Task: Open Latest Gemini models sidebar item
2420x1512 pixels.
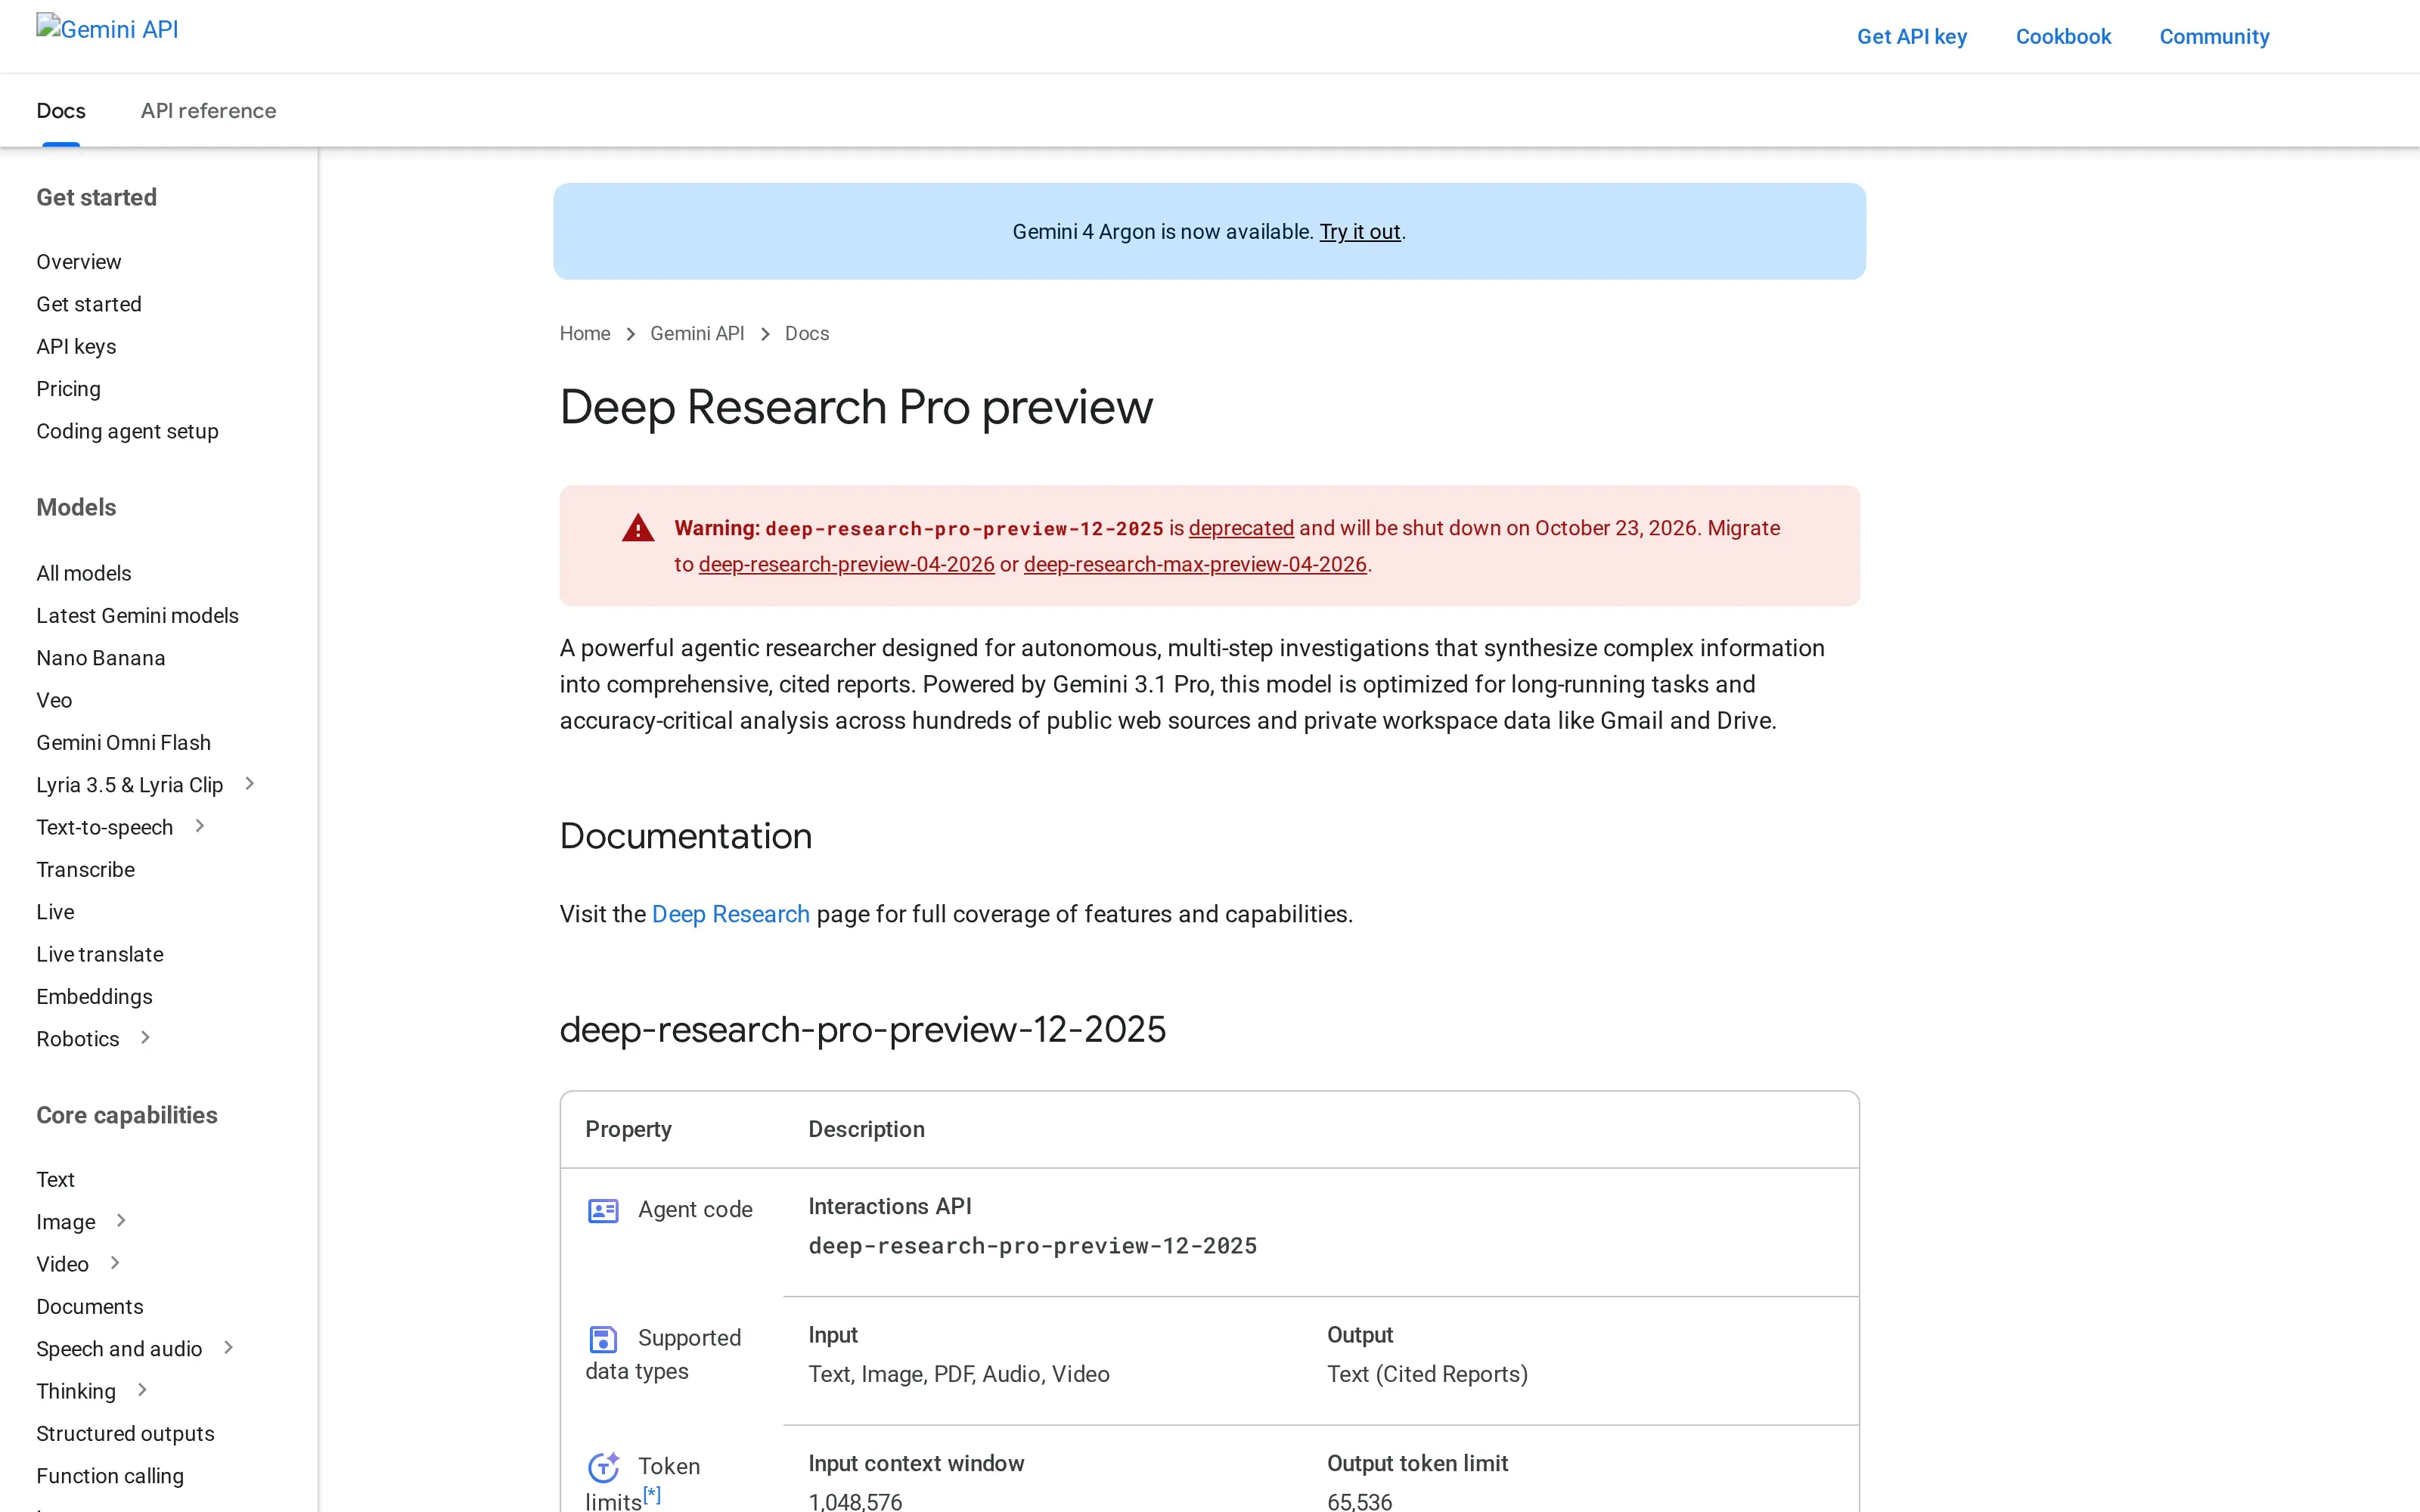Action: point(137,616)
